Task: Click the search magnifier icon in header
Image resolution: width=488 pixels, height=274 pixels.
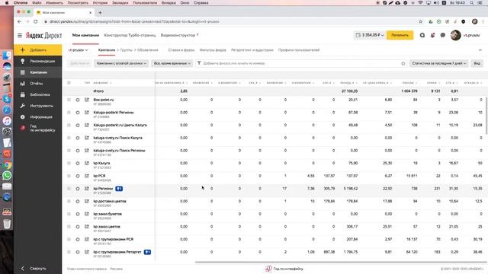Action: click(x=422, y=36)
